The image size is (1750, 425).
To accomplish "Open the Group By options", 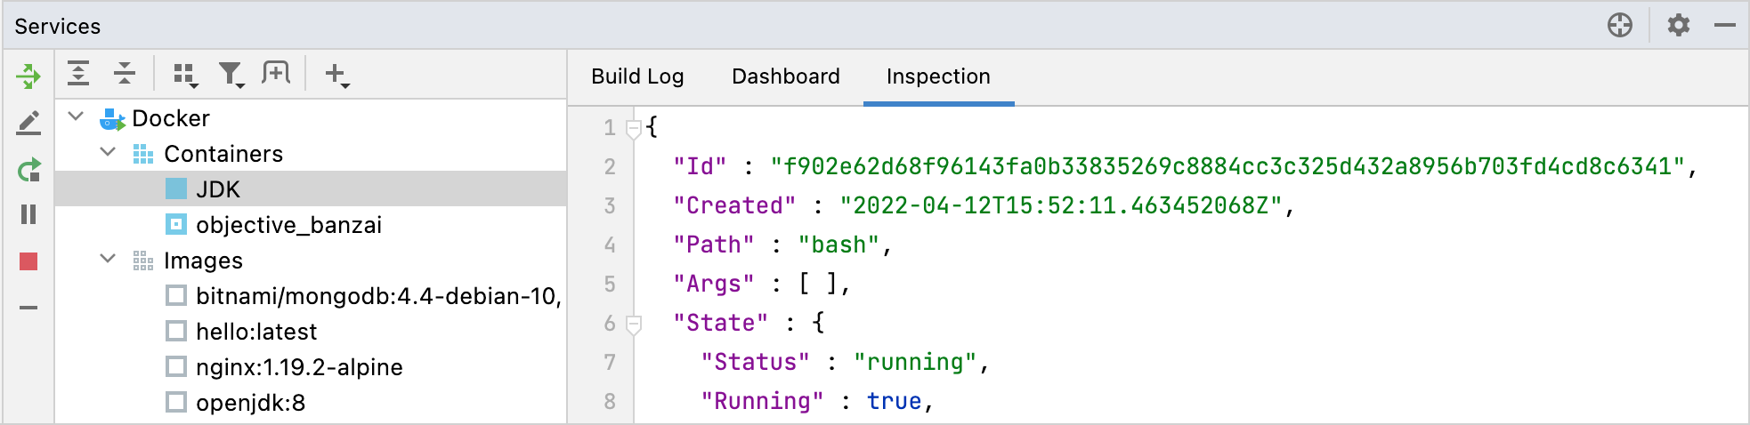I will click(x=184, y=75).
